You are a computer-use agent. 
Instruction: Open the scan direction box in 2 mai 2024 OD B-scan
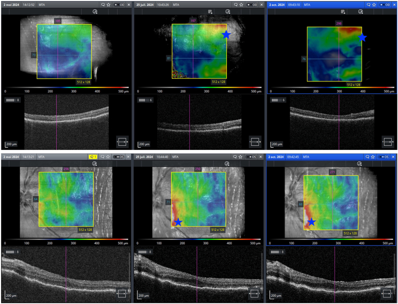tap(122, 142)
